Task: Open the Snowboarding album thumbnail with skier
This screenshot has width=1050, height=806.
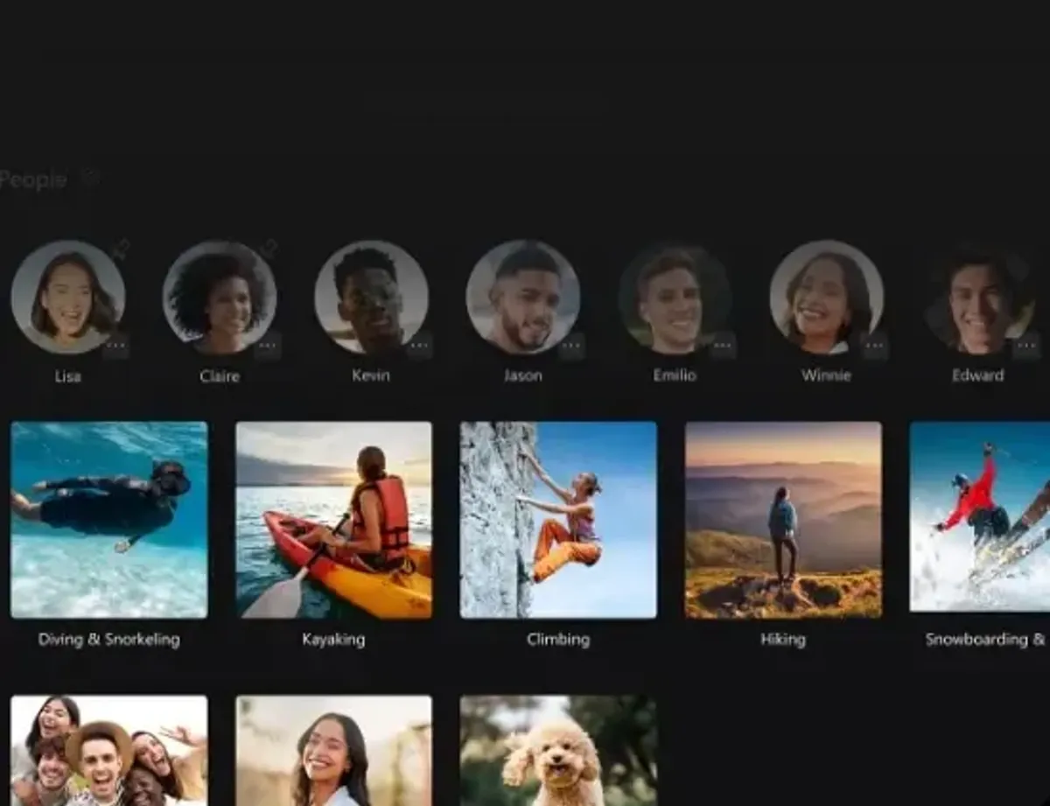Action: click(980, 516)
